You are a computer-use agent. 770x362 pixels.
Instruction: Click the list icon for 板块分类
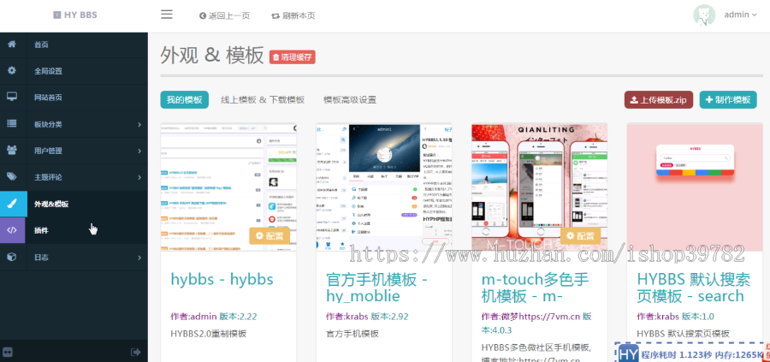tap(12, 124)
